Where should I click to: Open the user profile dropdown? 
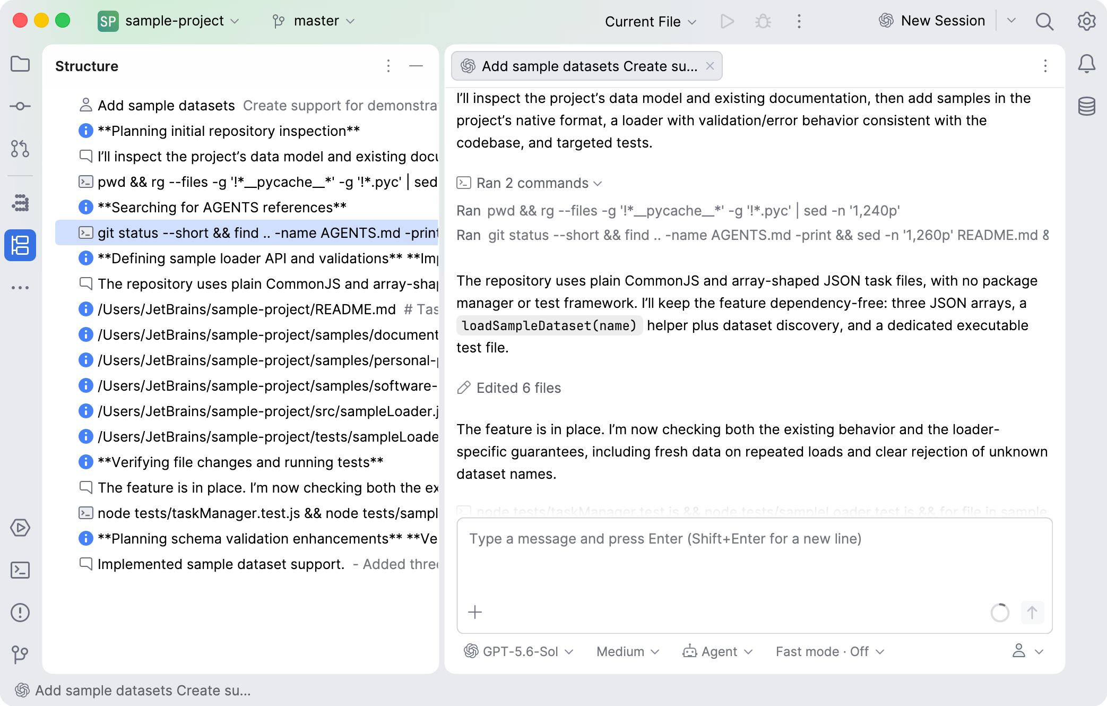point(1028,651)
